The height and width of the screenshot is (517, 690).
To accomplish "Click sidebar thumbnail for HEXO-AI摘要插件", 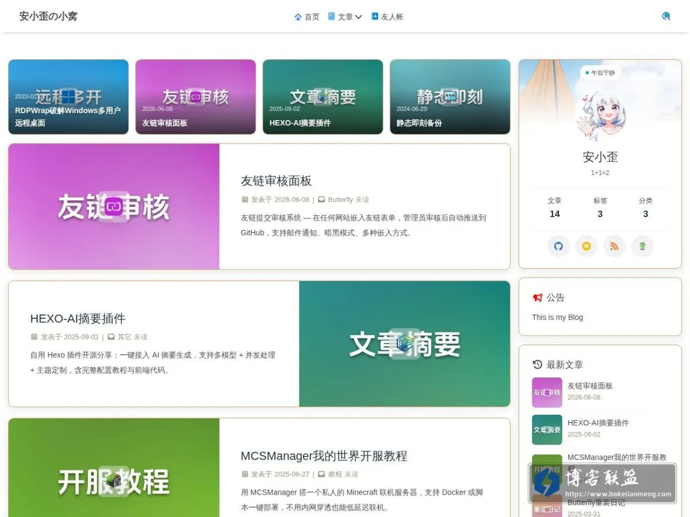I will pos(547,430).
